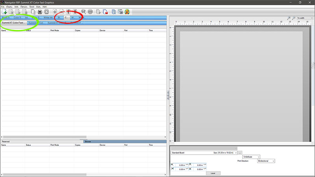This screenshot has height=177, width=315.
Task: Open the Device menu
Action: pos(24,7)
